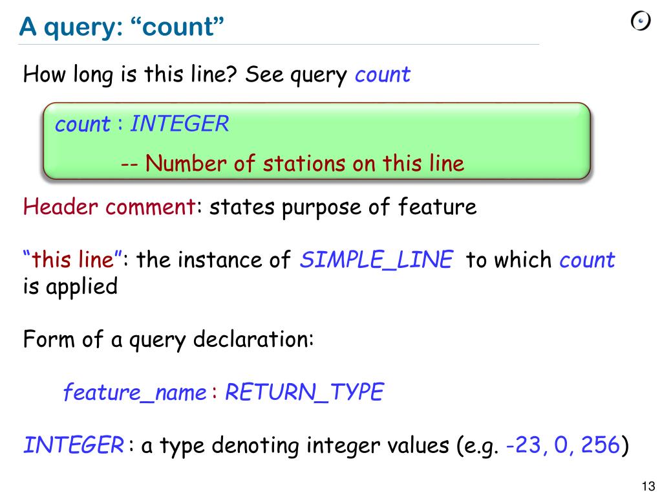Click the slide title 'A query: "count"'
Viewport: 662px width, 497px height.
121,27
